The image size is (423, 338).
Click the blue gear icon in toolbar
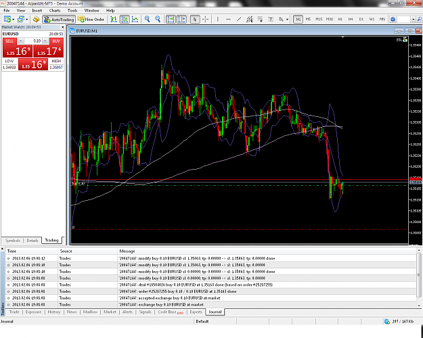[x=393, y=20]
